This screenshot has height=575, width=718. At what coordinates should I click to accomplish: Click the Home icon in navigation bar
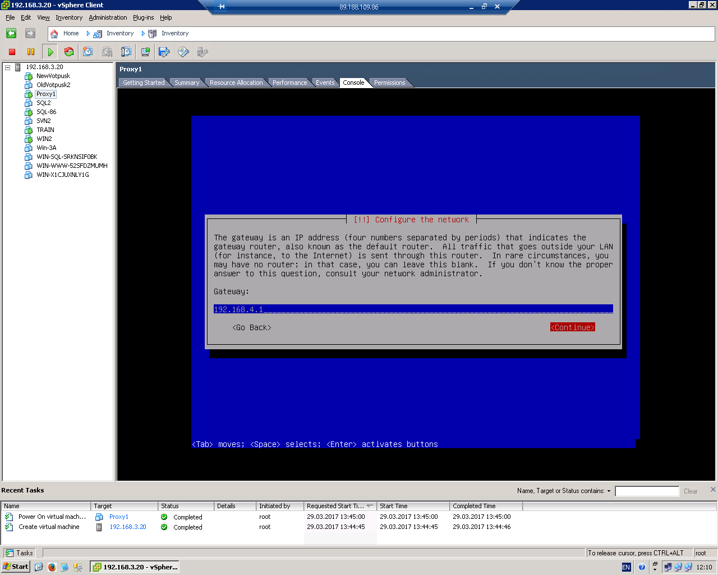click(54, 34)
